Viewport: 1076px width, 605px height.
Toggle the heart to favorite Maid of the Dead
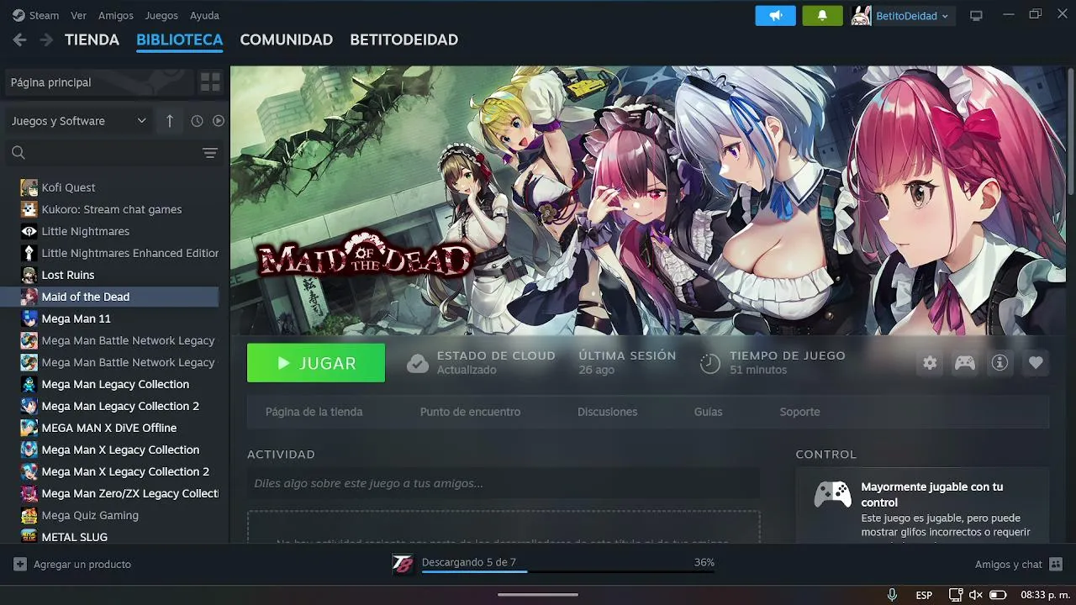[x=1036, y=363]
